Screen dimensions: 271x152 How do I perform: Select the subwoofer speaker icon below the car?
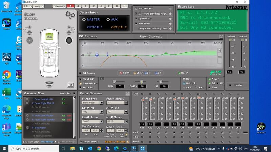tap(49, 84)
